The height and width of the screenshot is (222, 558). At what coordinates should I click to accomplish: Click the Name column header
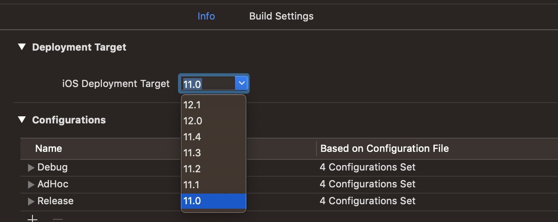click(49, 148)
